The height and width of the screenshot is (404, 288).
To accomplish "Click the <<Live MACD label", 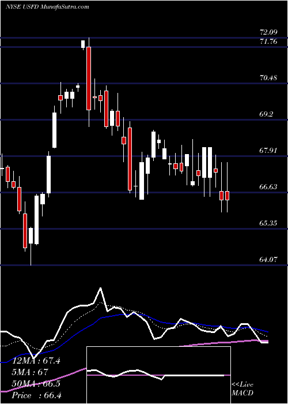I will coord(242,389).
